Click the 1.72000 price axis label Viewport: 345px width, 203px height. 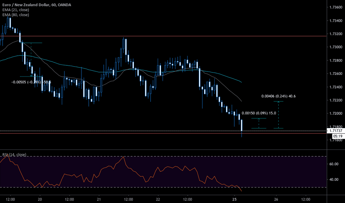tap(335, 114)
